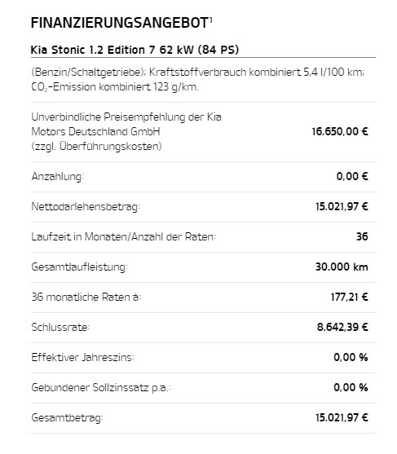
Task: Click the CO2-Emission kombiniert 123 g/km line
Action: (115, 87)
